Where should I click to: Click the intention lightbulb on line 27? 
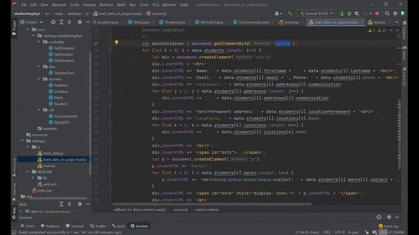point(117,42)
